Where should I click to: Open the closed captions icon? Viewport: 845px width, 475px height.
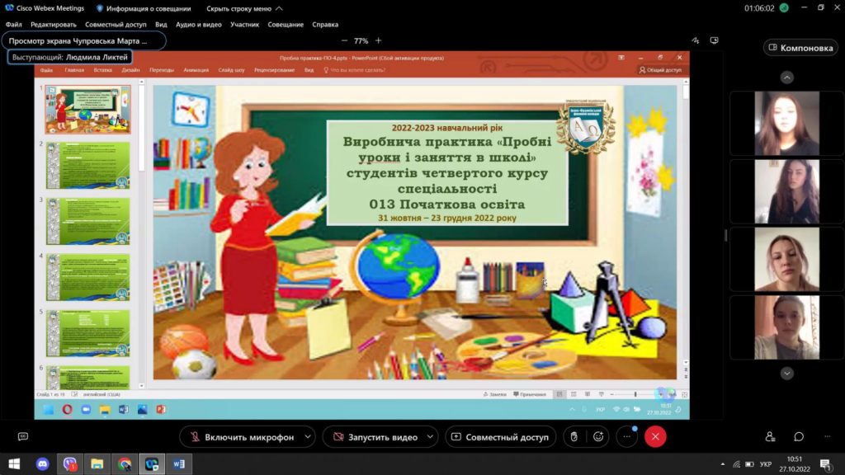[x=23, y=436]
